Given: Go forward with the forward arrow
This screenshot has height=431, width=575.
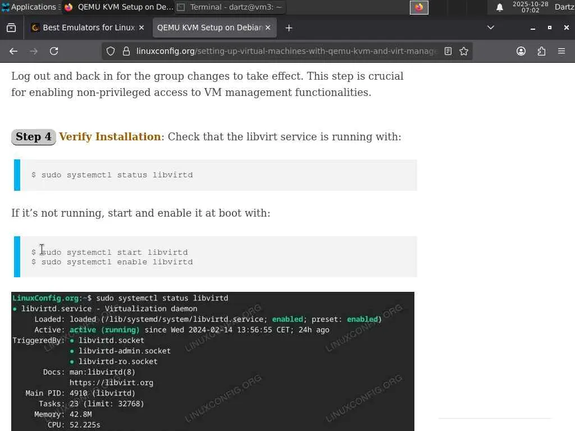Looking at the screenshot, I should 34,51.
